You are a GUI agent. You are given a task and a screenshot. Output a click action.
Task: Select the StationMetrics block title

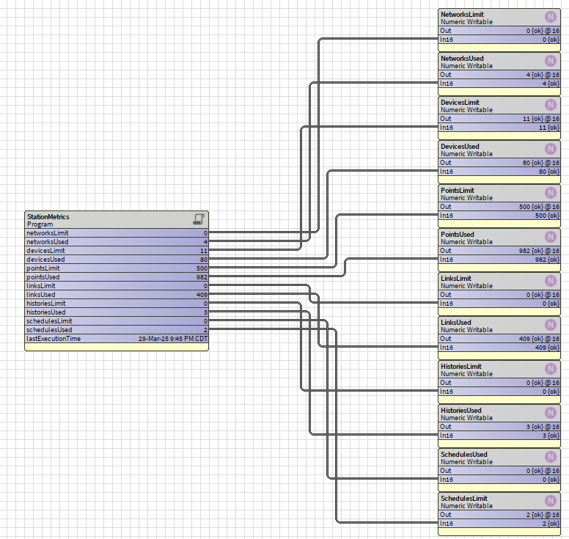(x=48, y=216)
